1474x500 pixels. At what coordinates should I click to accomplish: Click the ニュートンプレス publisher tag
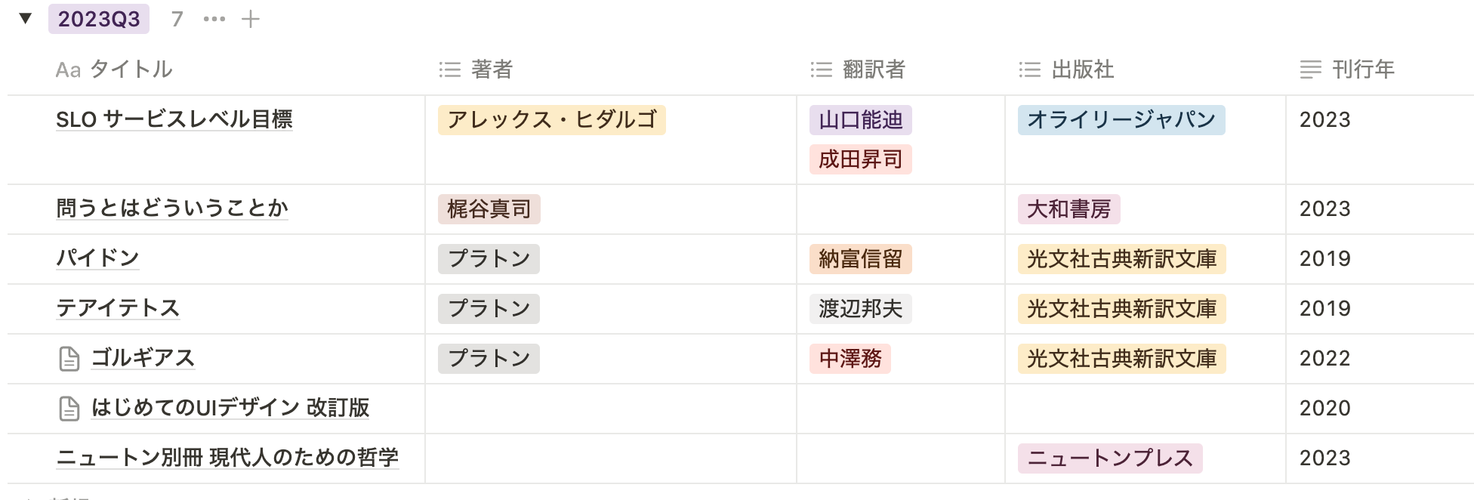click(x=1109, y=458)
